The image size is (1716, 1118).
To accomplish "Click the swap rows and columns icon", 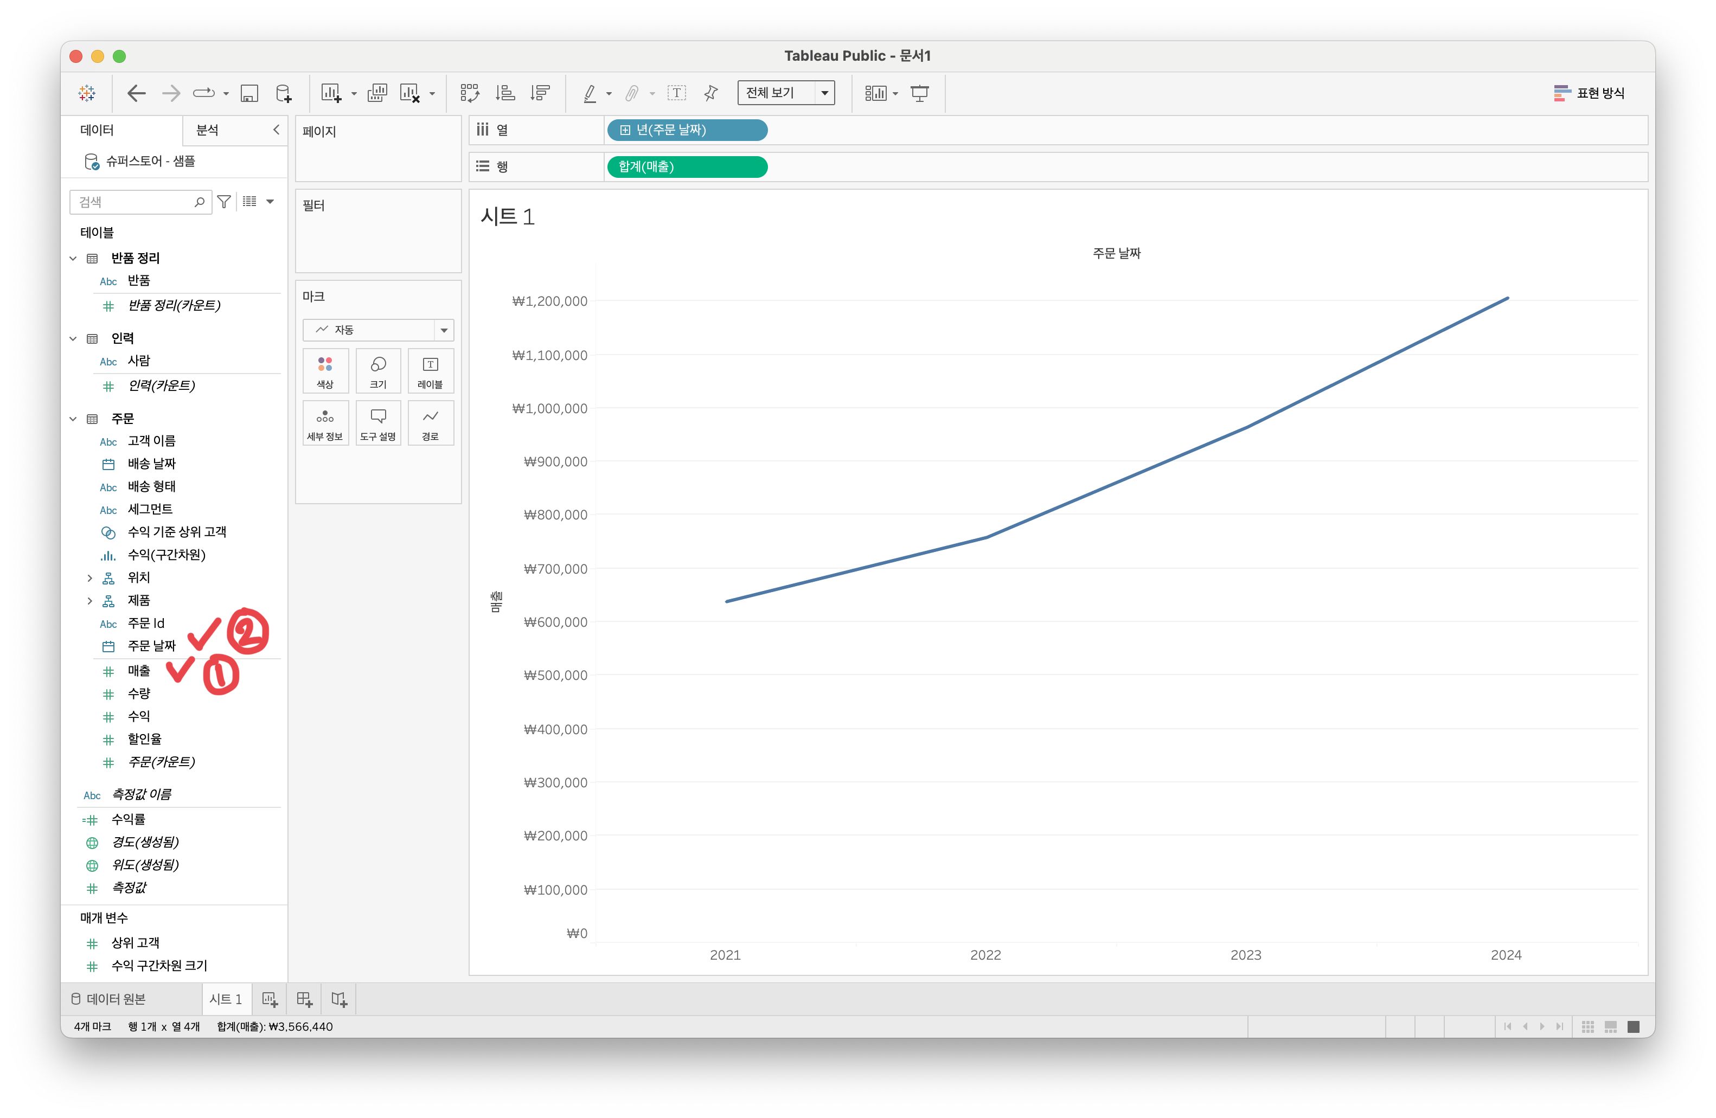I will point(469,93).
